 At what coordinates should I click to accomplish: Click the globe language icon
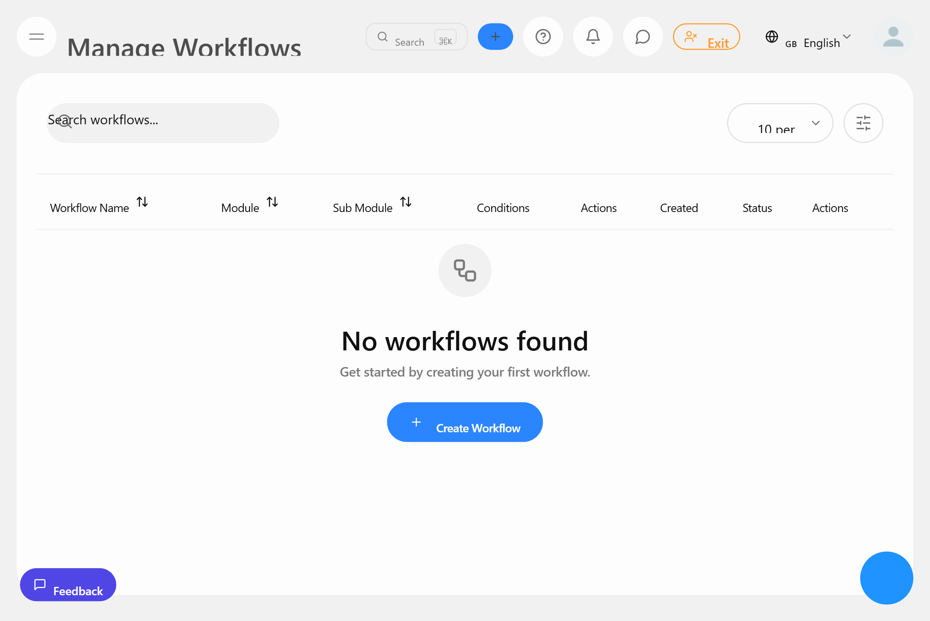pos(772,37)
